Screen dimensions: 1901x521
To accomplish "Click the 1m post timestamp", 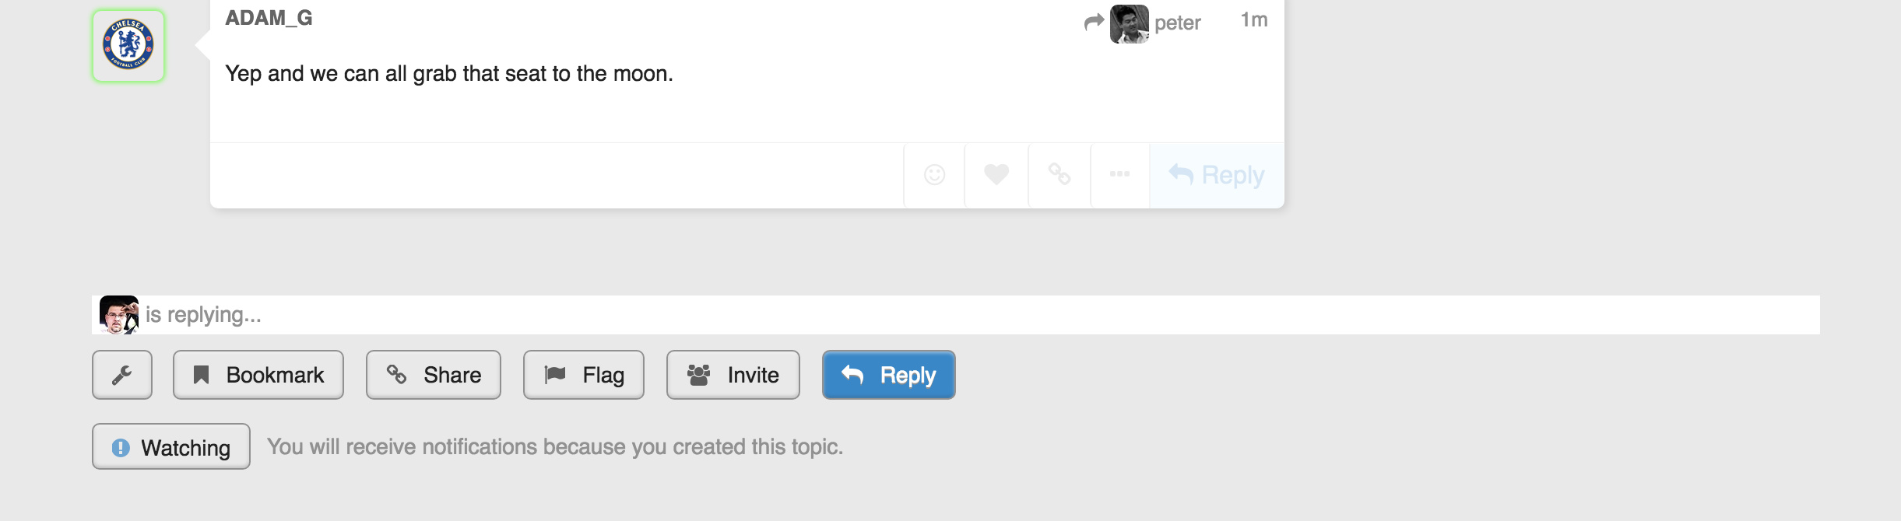I will coord(1253,20).
